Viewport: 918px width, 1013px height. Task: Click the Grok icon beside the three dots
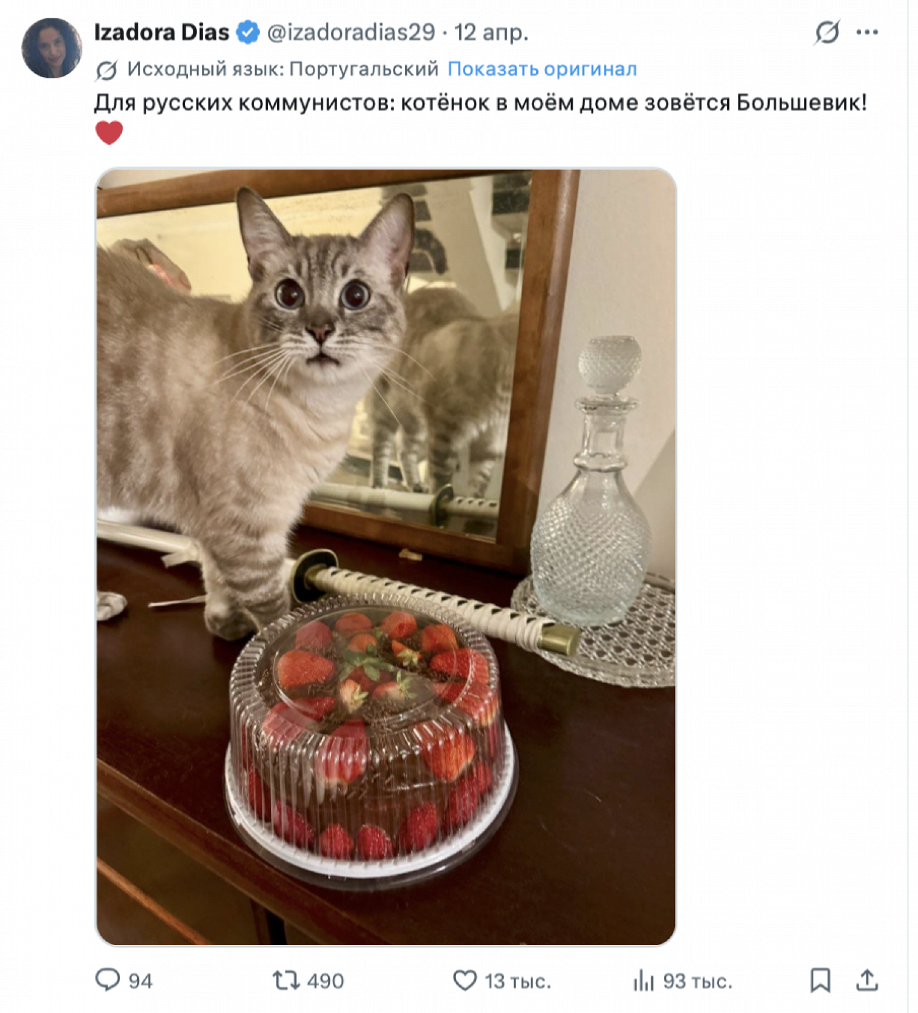point(827,32)
